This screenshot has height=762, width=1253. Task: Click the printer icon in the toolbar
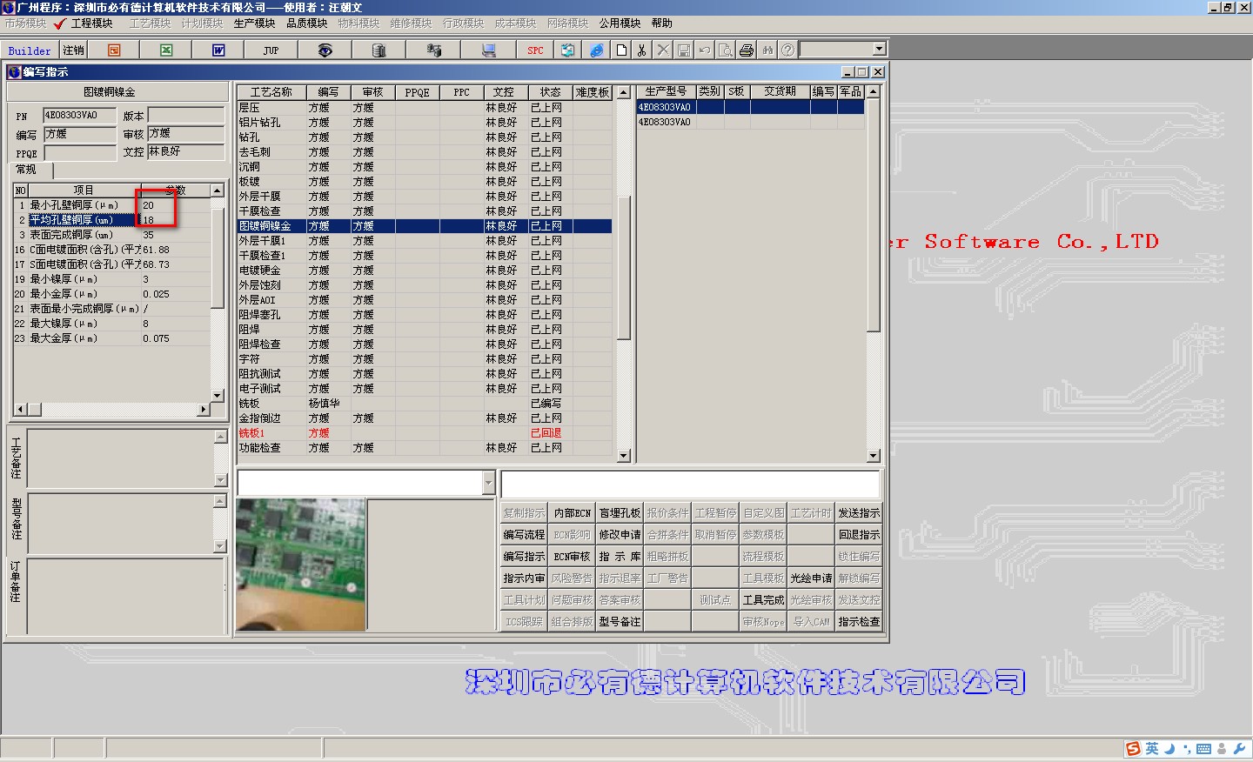point(747,50)
